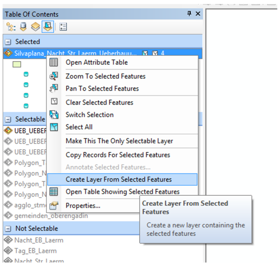This screenshot has height=264, width=278.
Task: Click List By Drawing Order icon
Action: pos(10,27)
